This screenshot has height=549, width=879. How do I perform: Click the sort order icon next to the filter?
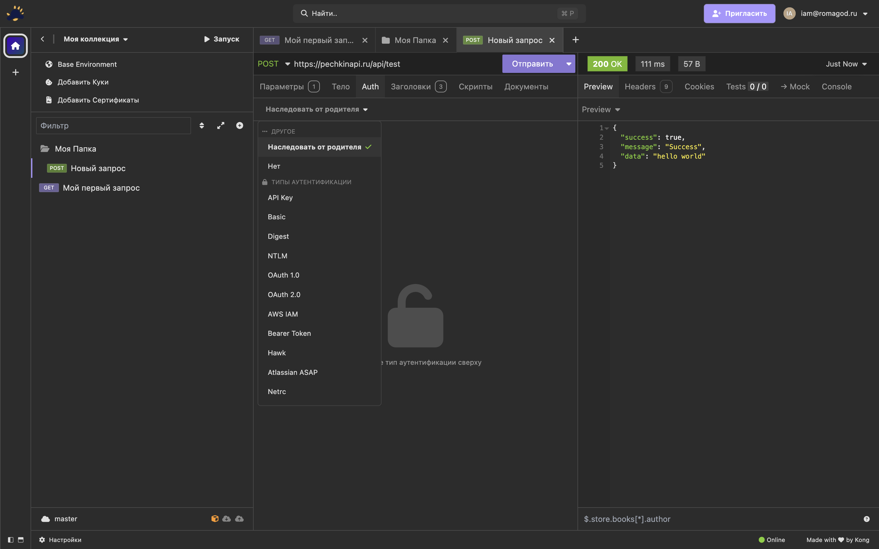pos(201,126)
